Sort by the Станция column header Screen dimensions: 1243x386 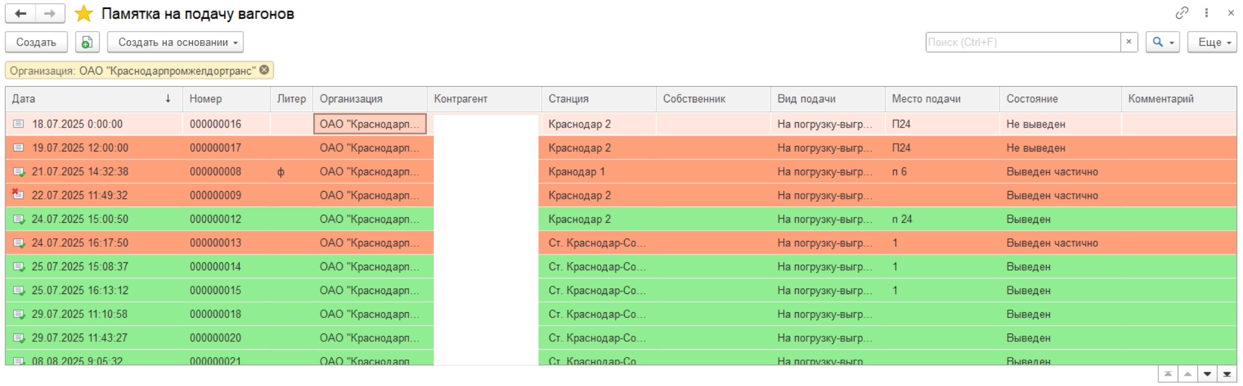click(x=599, y=98)
